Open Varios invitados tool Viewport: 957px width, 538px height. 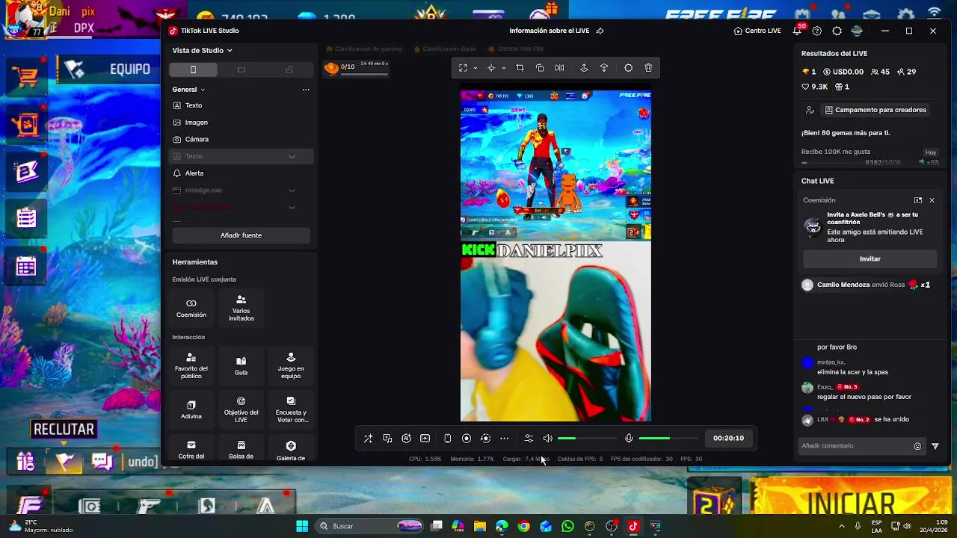241,307
